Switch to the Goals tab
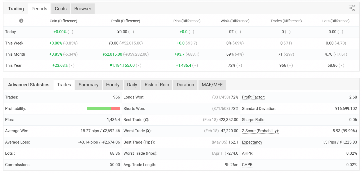This screenshot has width=362, height=174. pyautogui.click(x=61, y=9)
